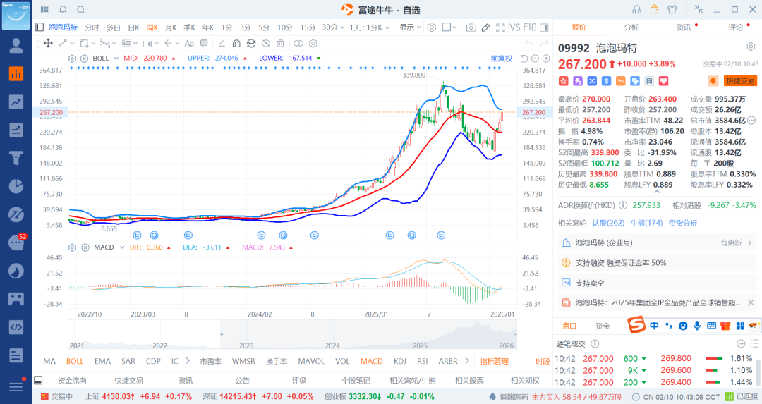
Task: Open the skin/theme shirt icon
Action: [672, 10]
